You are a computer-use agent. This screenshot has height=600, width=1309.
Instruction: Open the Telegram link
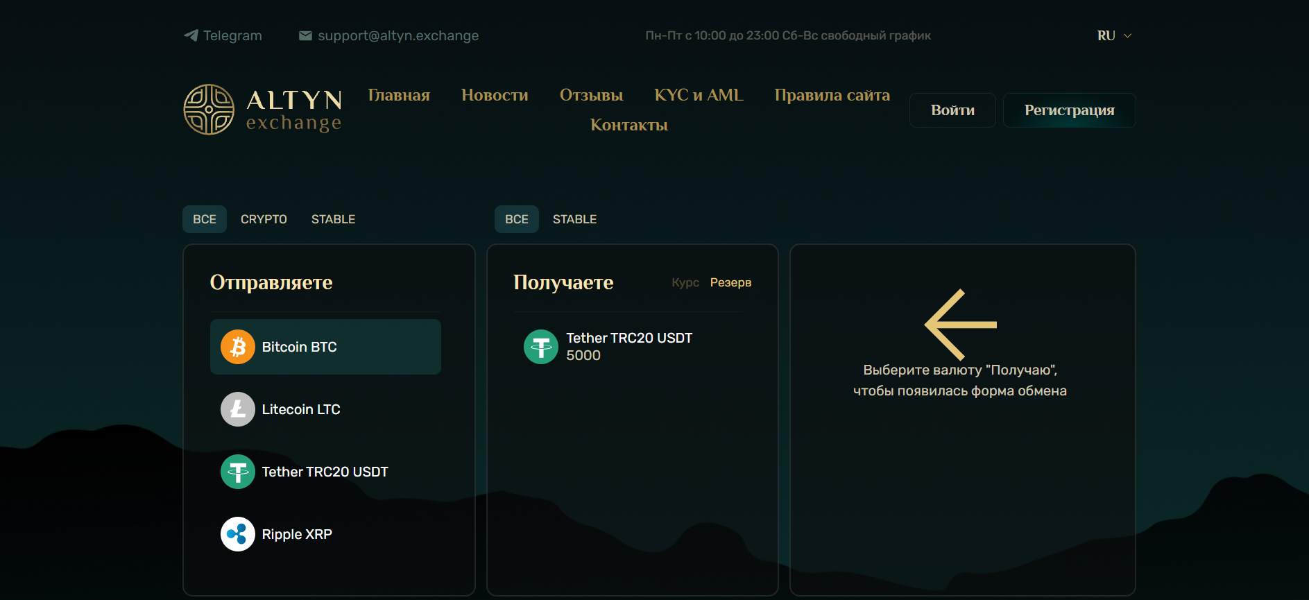[223, 35]
